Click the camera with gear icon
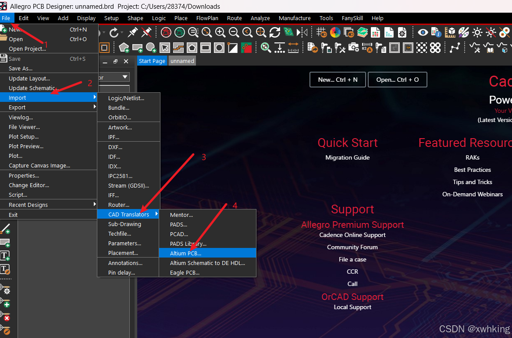 coord(354,48)
